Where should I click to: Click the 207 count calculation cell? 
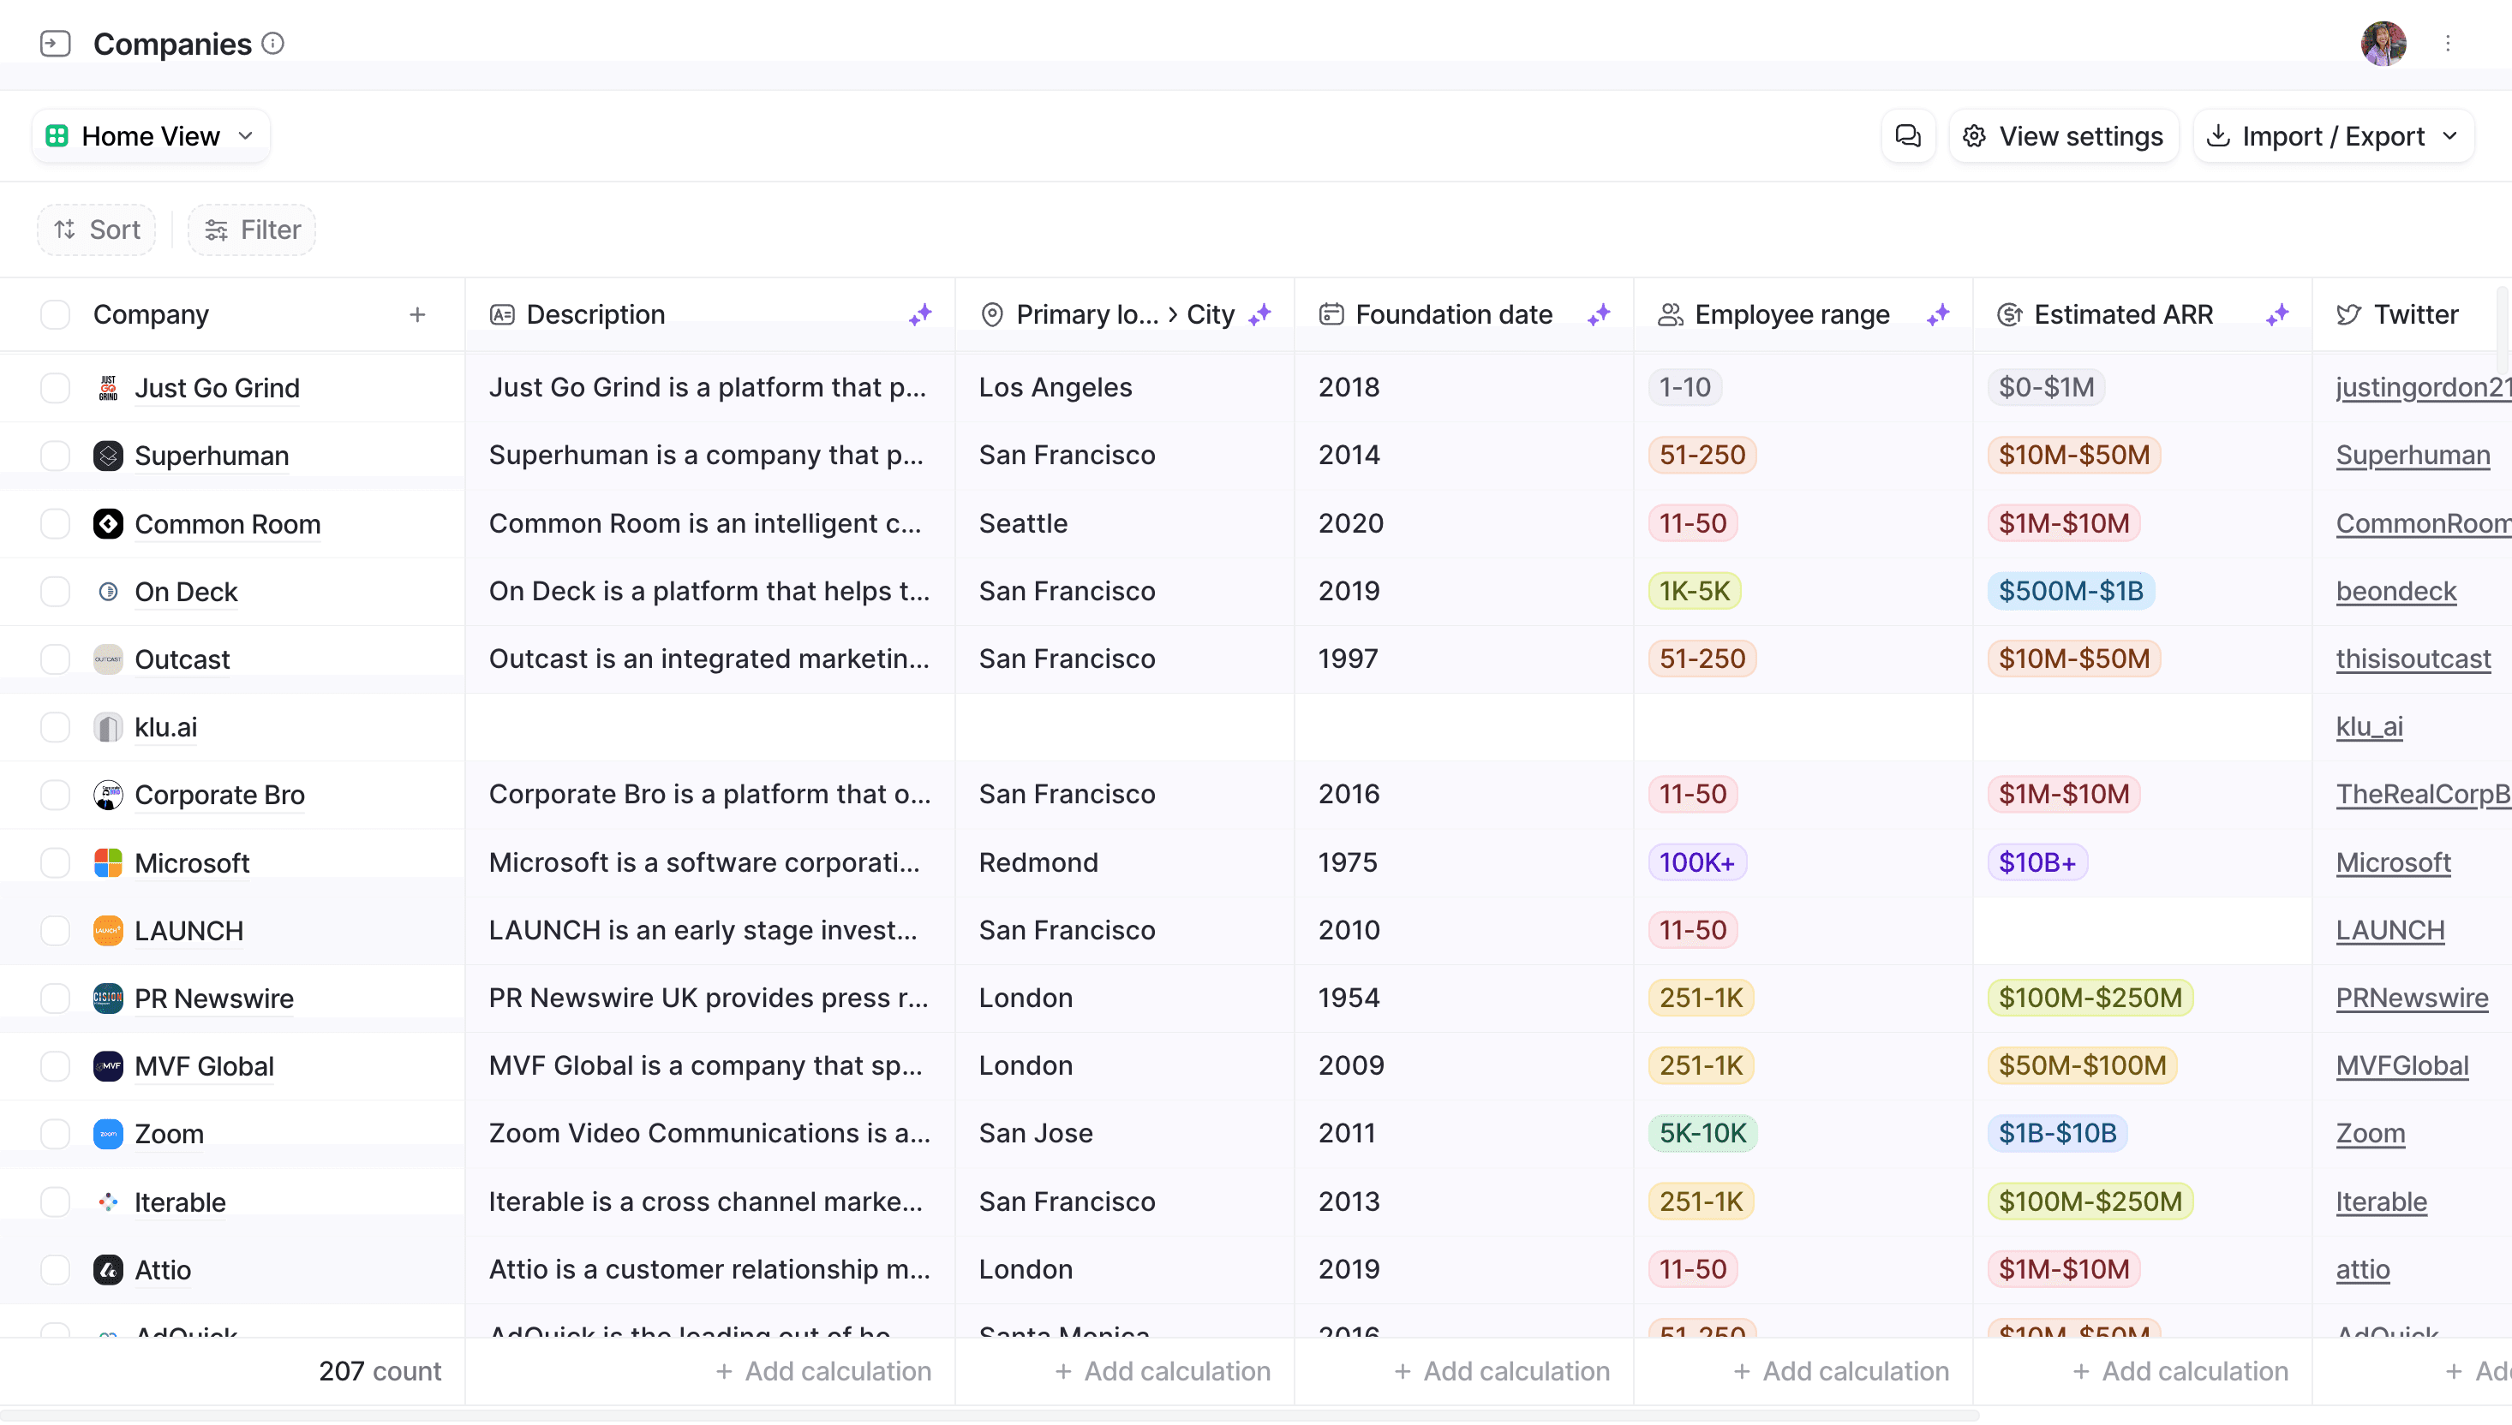[380, 1371]
